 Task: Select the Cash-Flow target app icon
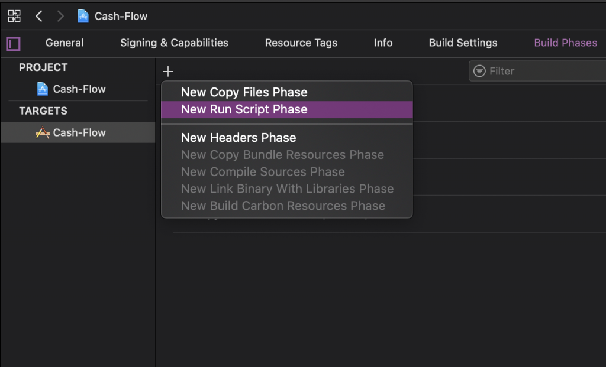42,133
